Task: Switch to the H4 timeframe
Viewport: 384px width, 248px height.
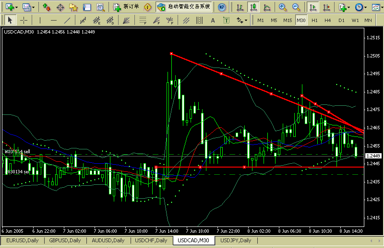Action: (328, 21)
